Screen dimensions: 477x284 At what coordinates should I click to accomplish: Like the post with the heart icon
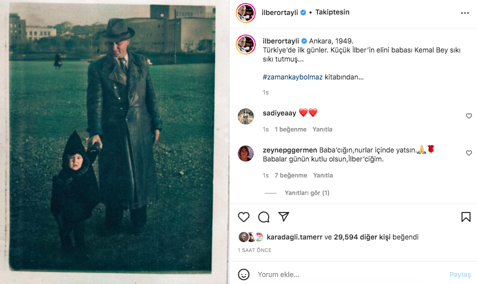(x=244, y=217)
